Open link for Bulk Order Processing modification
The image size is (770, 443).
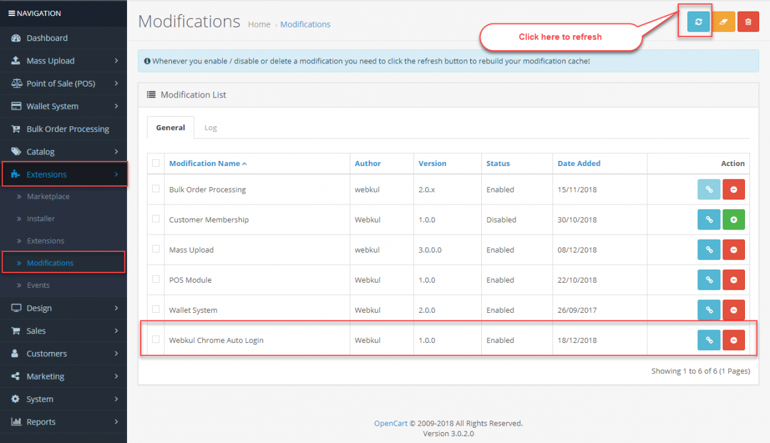click(709, 190)
